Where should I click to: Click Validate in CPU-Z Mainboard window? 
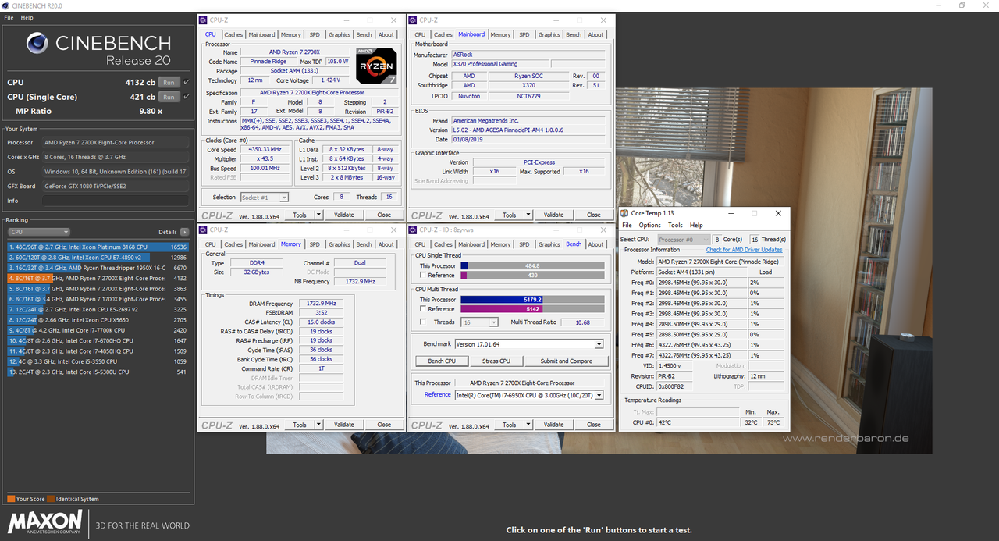pyautogui.click(x=554, y=215)
